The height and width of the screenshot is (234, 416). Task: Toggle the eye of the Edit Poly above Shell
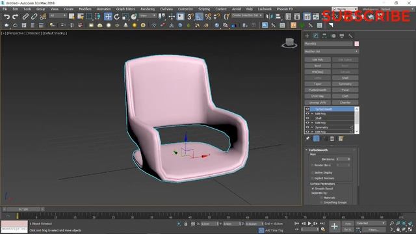coord(307,114)
